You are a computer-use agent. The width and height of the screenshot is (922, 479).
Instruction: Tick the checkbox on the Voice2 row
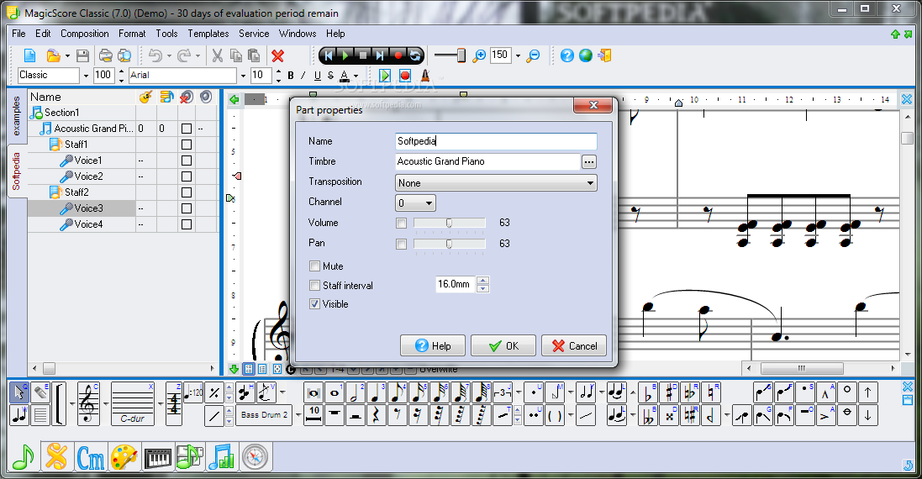(x=187, y=176)
